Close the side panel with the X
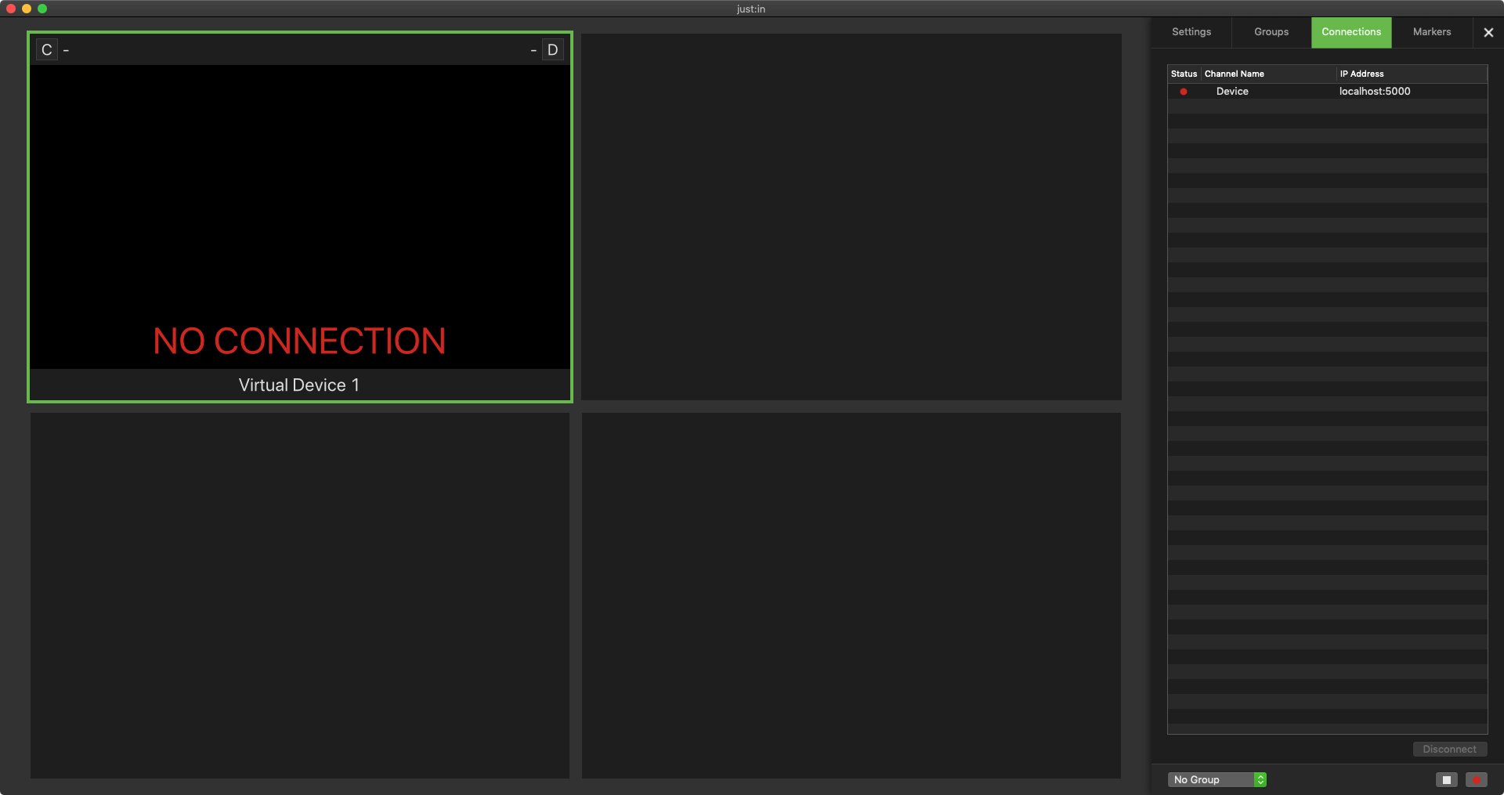The height and width of the screenshot is (795, 1504). click(x=1488, y=32)
